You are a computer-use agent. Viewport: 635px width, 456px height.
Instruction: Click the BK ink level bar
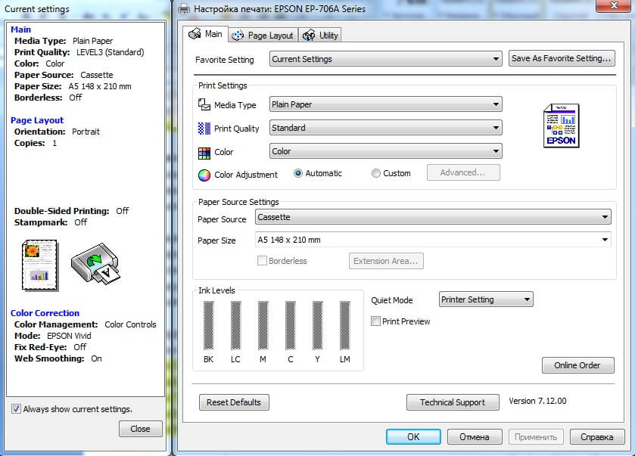(x=209, y=325)
